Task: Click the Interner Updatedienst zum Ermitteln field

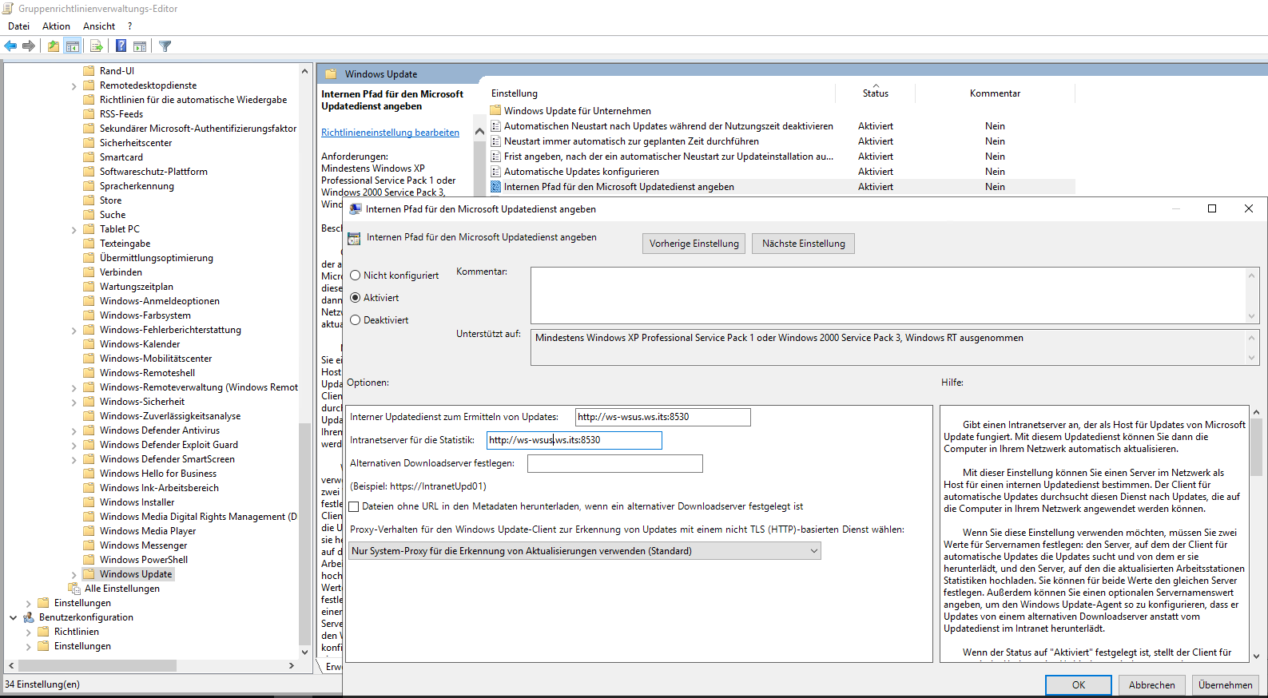Action: pyautogui.click(x=662, y=417)
